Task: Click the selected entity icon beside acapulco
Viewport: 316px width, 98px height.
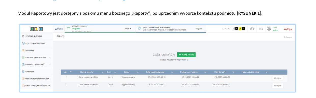Action: click(68, 29)
